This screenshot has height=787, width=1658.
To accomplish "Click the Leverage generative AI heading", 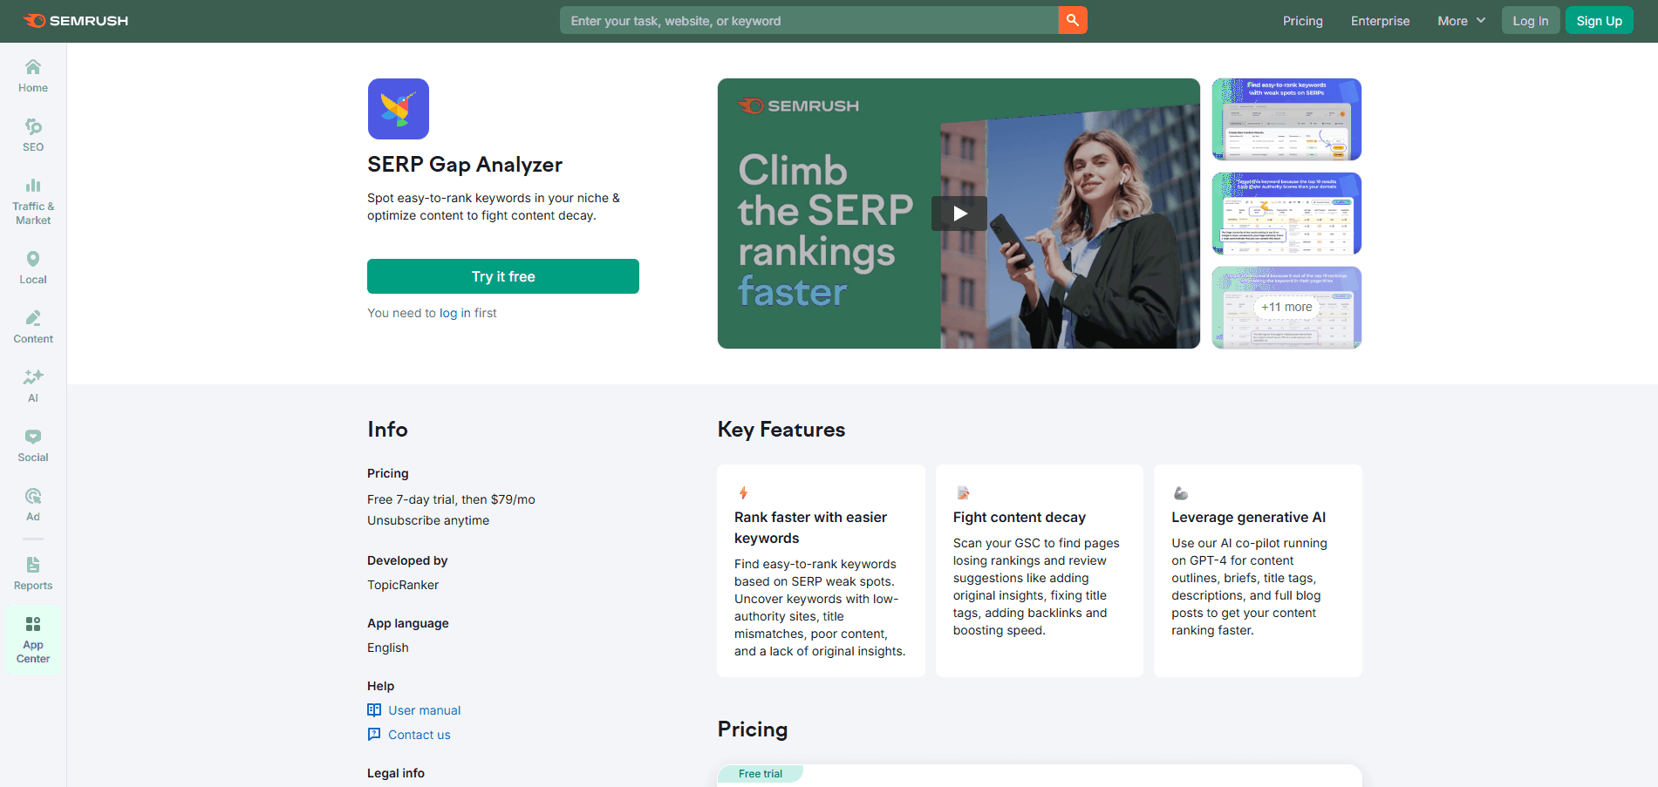I will [1249, 517].
